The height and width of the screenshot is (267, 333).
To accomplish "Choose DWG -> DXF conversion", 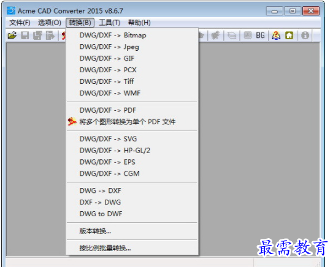I will [132, 190].
